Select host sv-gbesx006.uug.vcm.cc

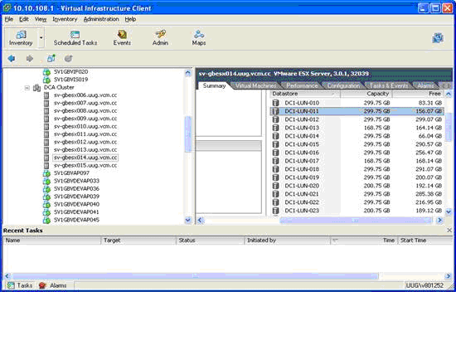(x=85, y=95)
